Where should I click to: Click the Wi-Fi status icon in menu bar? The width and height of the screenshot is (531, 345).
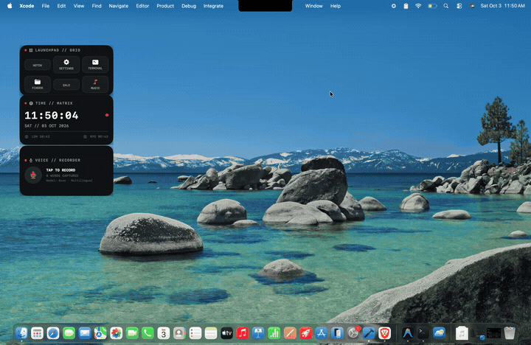418,6
